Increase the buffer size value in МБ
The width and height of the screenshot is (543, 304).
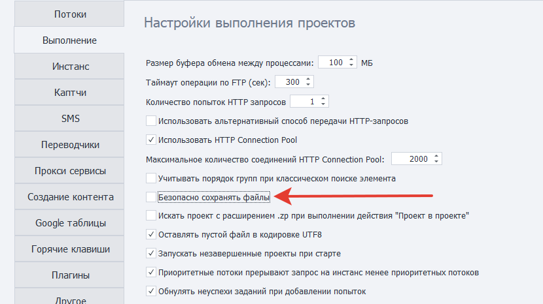353,60
